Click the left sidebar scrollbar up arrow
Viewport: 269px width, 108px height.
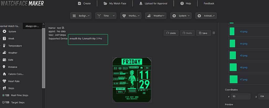click(x=44, y=25)
